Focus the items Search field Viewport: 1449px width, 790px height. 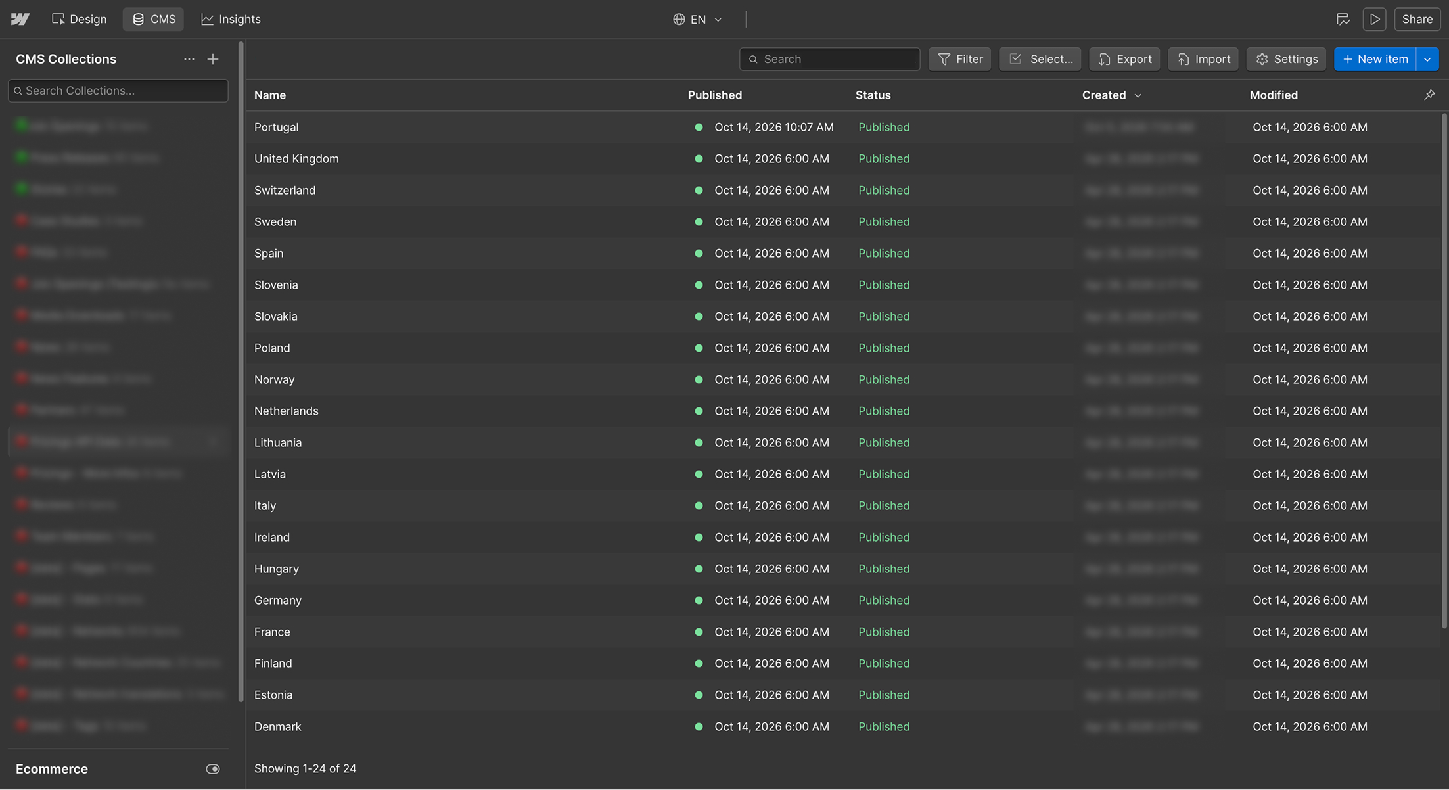(829, 59)
